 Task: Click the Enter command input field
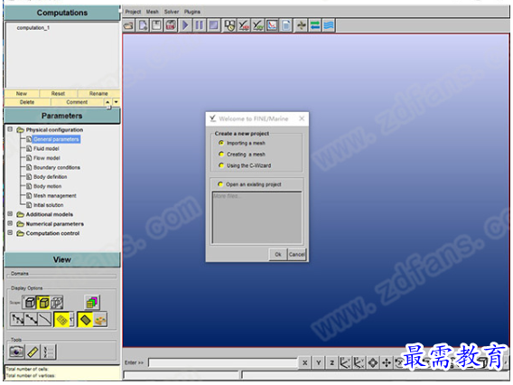point(223,362)
